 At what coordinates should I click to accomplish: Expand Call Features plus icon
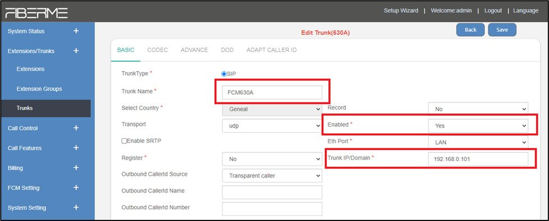click(x=76, y=148)
